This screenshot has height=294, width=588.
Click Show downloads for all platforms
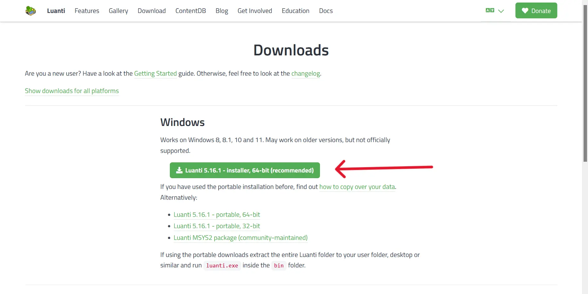pos(72,91)
